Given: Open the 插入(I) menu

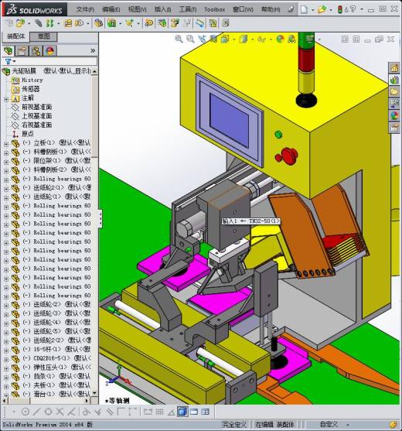Looking at the screenshot, I should 162,9.
